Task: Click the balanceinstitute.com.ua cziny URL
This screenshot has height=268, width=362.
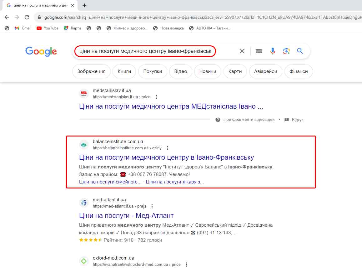Action: point(127,148)
